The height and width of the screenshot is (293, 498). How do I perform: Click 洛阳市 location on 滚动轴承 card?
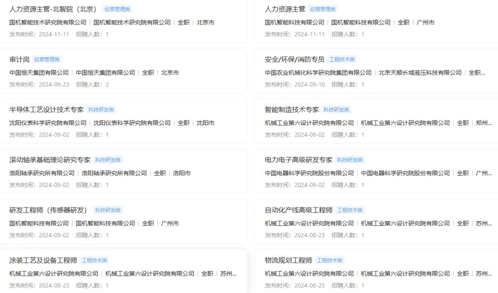182,173
